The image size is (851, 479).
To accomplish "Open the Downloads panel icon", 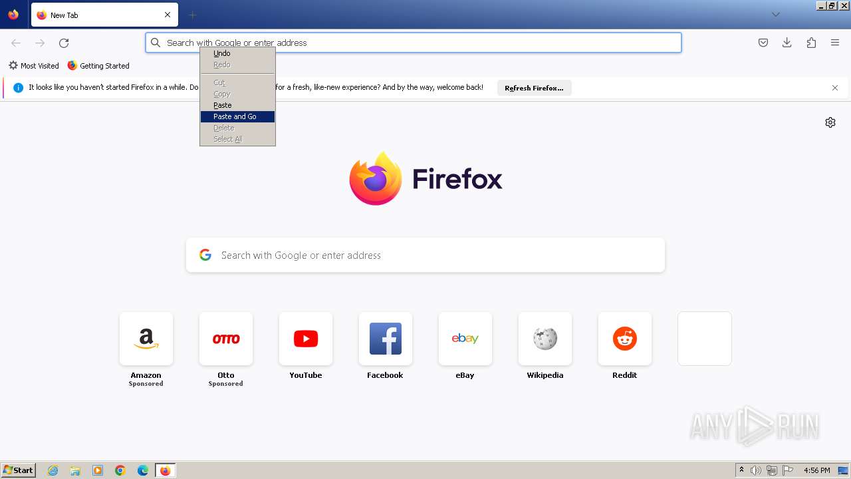I will tap(787, 43).
